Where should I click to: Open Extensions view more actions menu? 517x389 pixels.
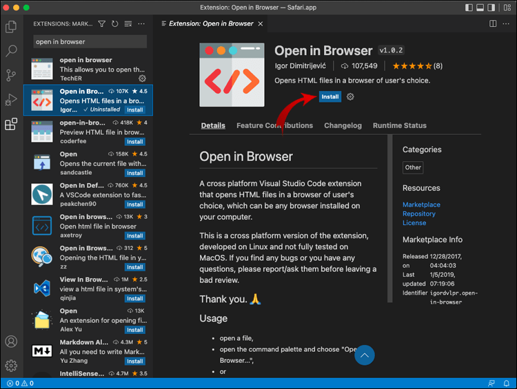140,24
